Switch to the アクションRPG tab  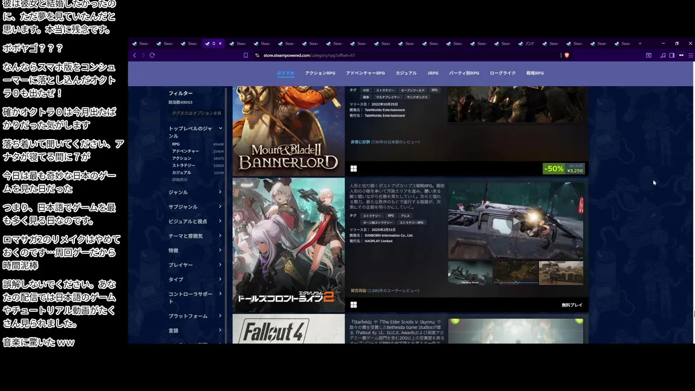pos(320,73)
